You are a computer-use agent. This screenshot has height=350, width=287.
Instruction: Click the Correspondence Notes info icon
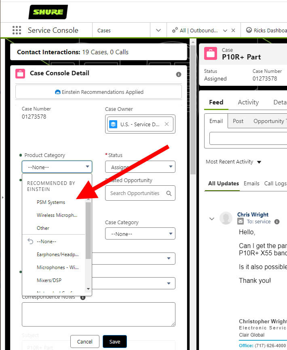pos(83,297)
